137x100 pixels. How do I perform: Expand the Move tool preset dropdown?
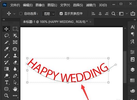coord(14,14)
